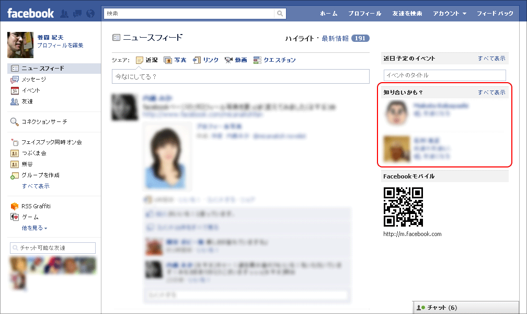
Task: Click すべて表示 under groups list
Action: [36, 186]
